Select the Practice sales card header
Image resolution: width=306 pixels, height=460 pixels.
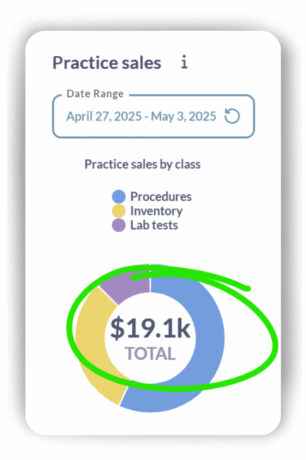point(108,63)
